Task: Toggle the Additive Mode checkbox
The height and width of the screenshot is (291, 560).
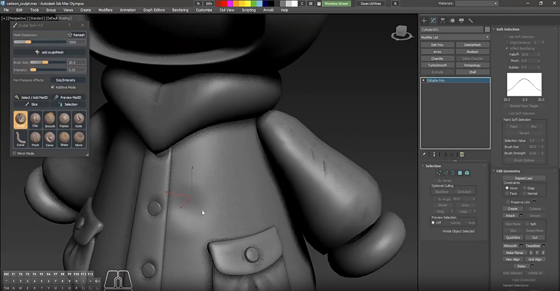Action: point(53,87)
